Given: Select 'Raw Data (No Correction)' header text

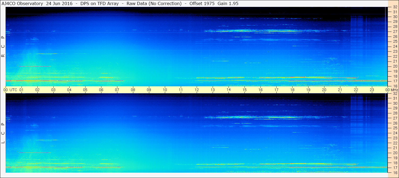Looking at the screenshot, I should pyautogui.click(x=154, y=3).
